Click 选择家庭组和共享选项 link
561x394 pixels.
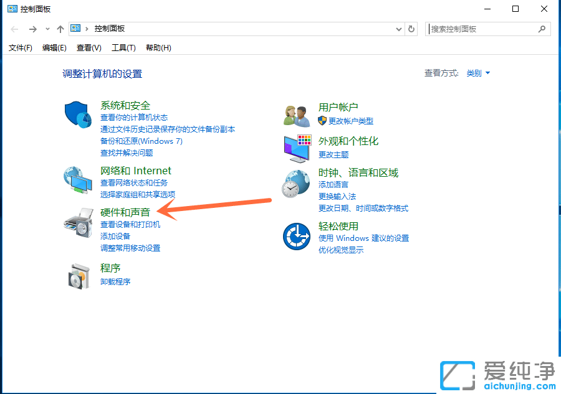tap(138, 195)
